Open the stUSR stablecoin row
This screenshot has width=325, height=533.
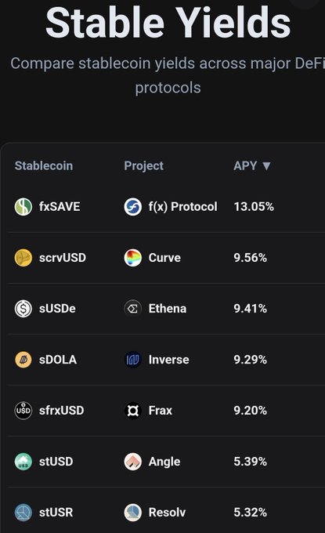[166, 513]
